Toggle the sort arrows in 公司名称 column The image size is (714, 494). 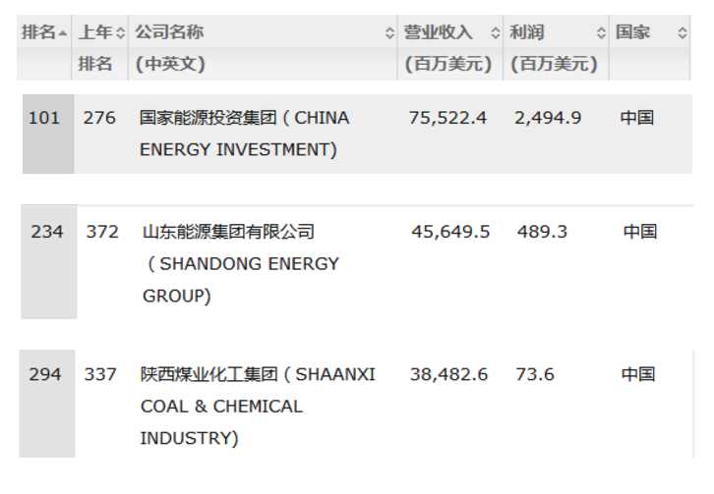[389, 33]
